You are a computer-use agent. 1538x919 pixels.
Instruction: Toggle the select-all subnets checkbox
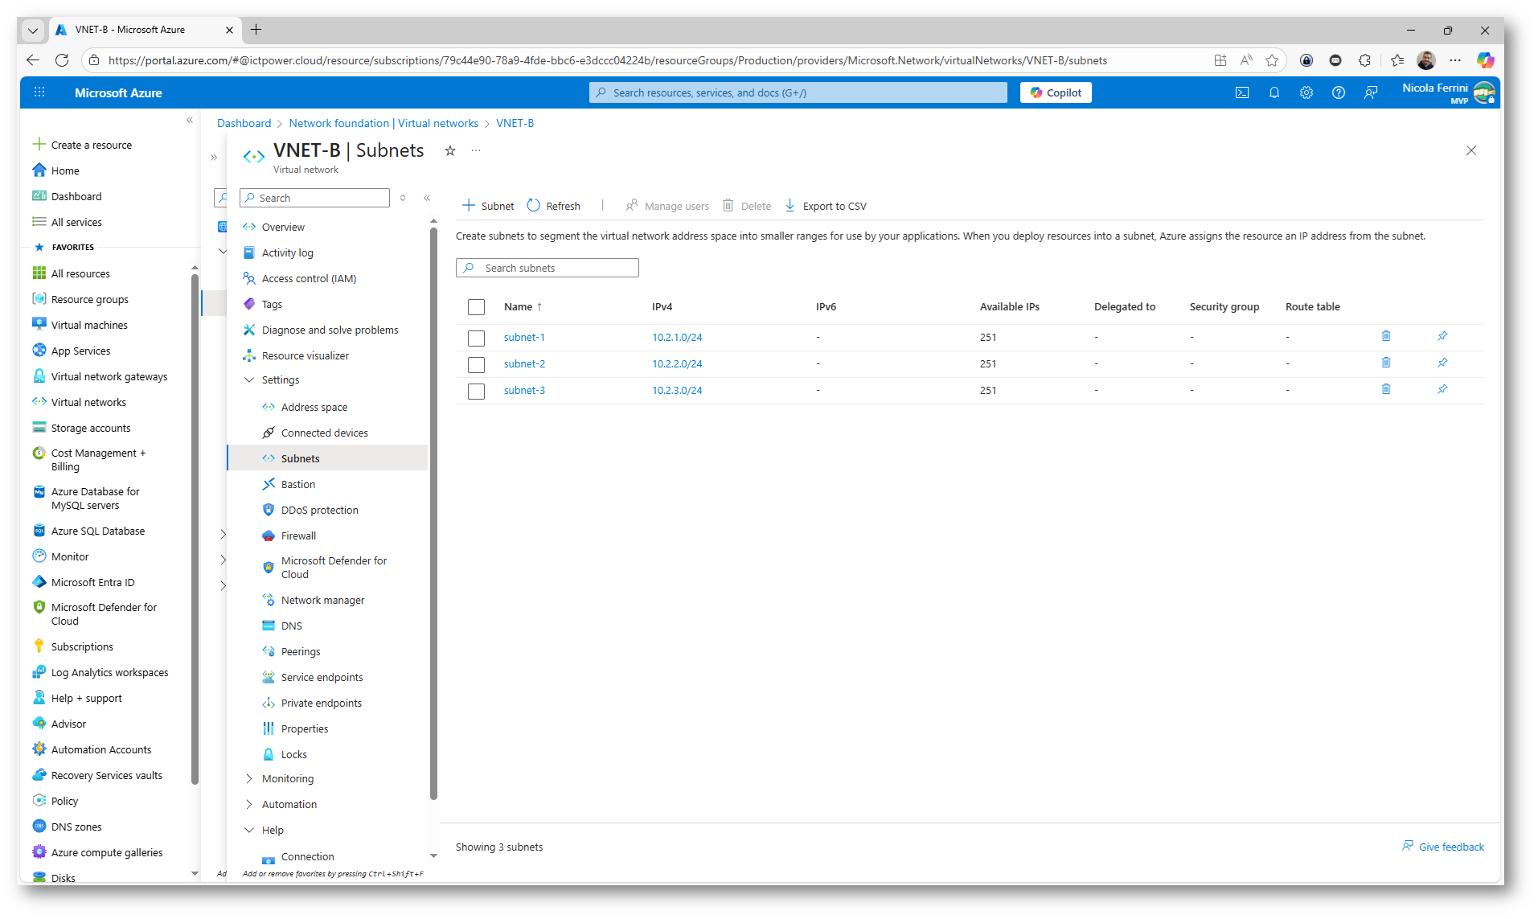(x=476, y=307)
